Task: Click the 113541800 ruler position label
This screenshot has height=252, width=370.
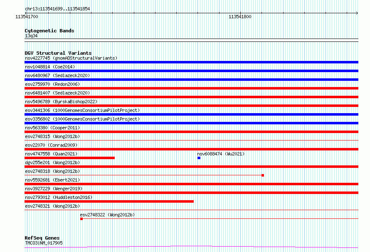Action: pos(240,17)
